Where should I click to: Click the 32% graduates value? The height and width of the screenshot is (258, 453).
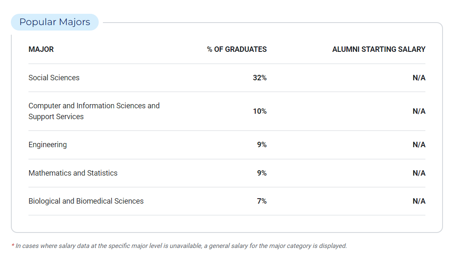point(260,78)
